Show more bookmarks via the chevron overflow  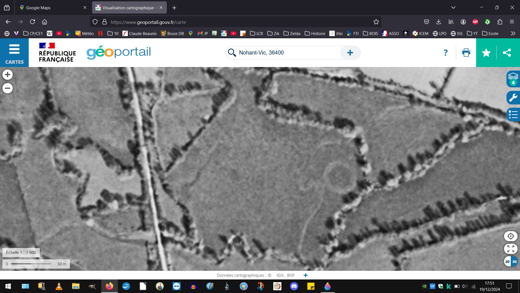click(x=513, y=33)
